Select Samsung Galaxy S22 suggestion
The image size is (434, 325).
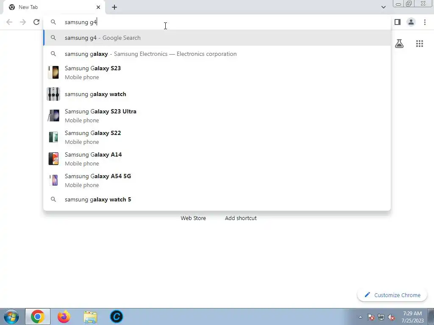(x=217, y=137)
